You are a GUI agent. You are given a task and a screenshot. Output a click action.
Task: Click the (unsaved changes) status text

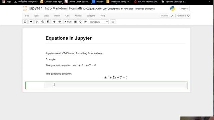(x=145, y=9)
